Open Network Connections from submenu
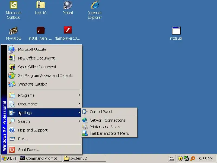 coord(109,120)
